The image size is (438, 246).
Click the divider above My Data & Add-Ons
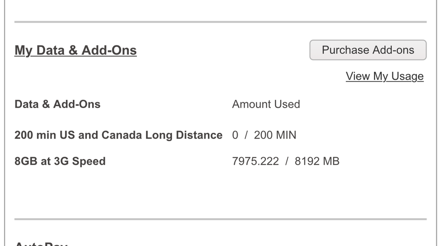220,21
